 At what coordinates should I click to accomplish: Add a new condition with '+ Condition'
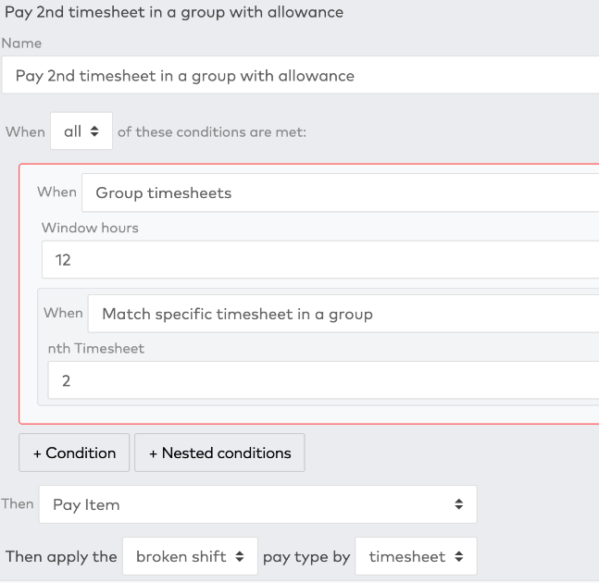pos(74,453)
